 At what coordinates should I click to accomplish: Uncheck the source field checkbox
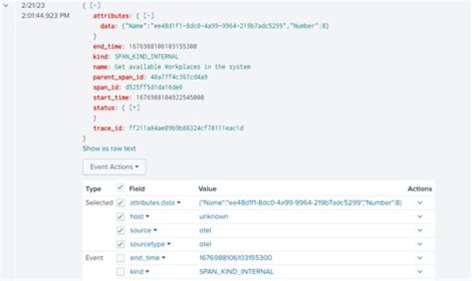click(x=121, y=230)
